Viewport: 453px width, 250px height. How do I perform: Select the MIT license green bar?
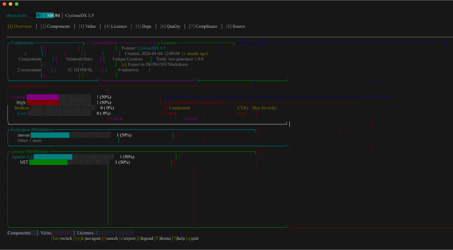[x=48, y=162]
